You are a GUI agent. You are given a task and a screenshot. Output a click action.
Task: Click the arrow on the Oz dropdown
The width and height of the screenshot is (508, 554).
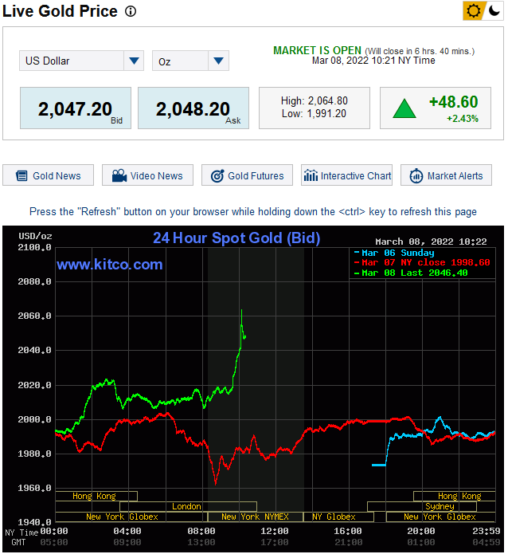218,61
